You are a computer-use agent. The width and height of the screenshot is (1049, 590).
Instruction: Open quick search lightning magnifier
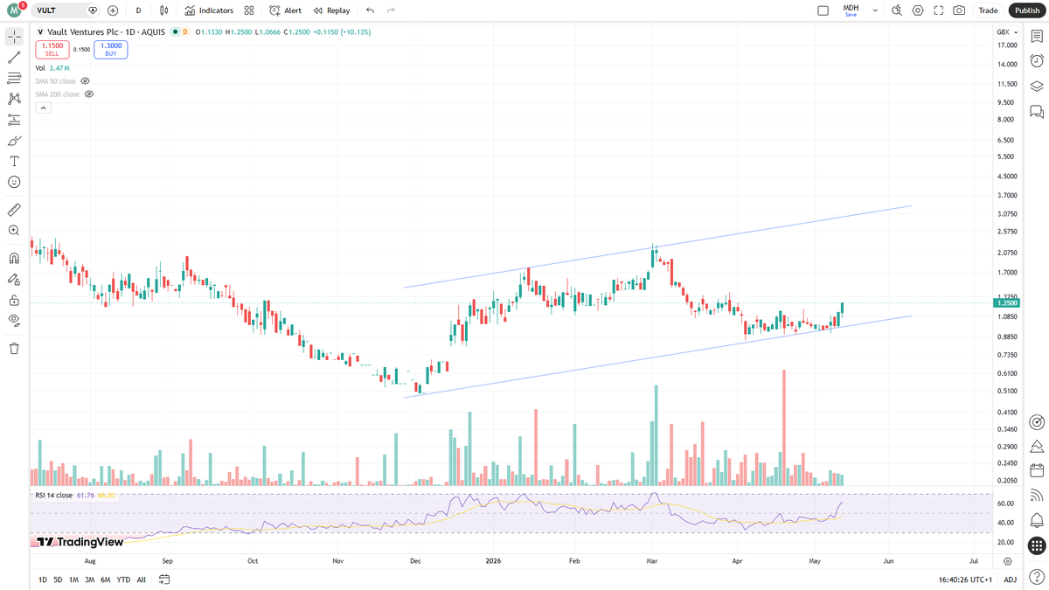point(896,10)
